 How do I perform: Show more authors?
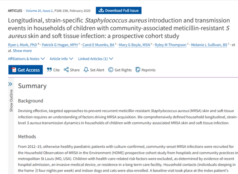click(22, 51)
